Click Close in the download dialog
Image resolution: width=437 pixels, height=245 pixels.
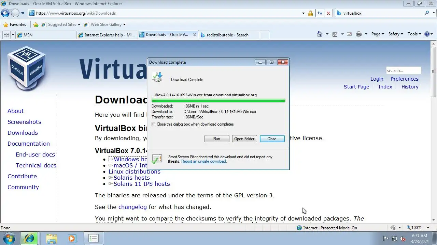[272, 139]
